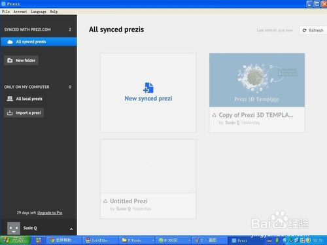
Task: Click the Refresh button
Action: pyautogui.click(x=313, y=30)
